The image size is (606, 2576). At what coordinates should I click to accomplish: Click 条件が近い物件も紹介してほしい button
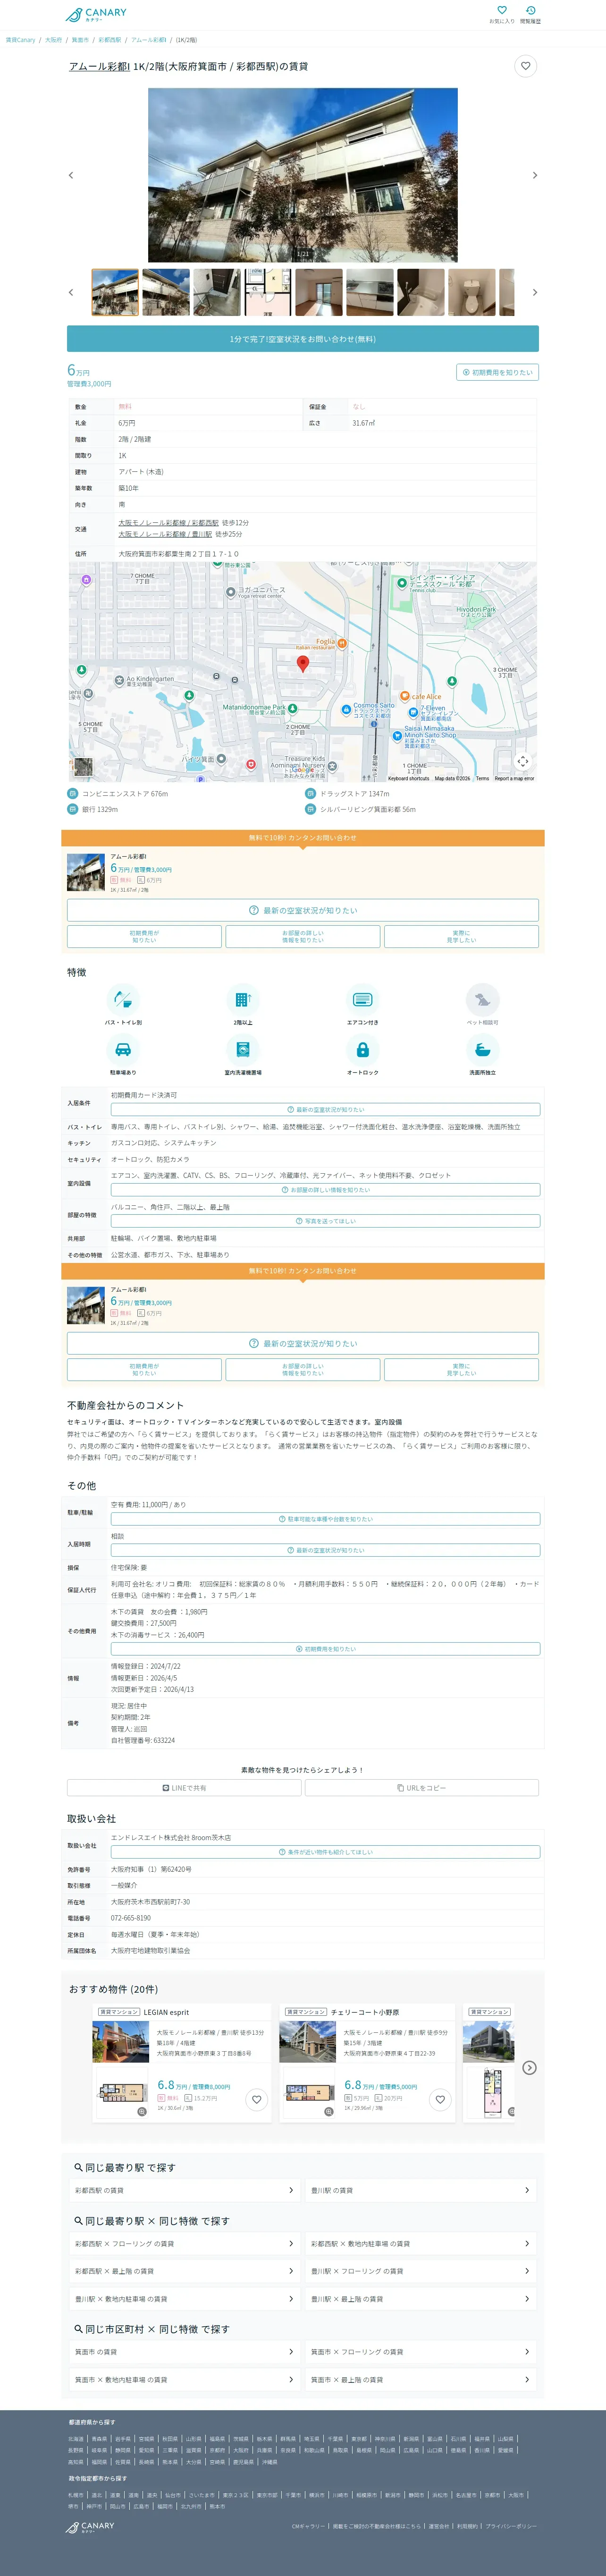click(325, 1852)
